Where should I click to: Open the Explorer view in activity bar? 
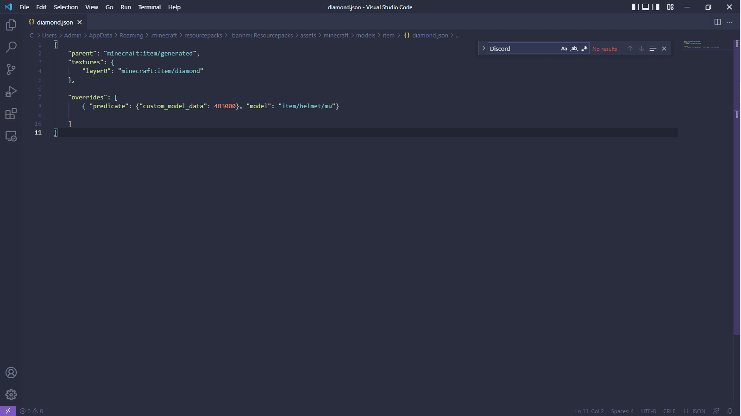pyautogui.click(x=11, y=25)
